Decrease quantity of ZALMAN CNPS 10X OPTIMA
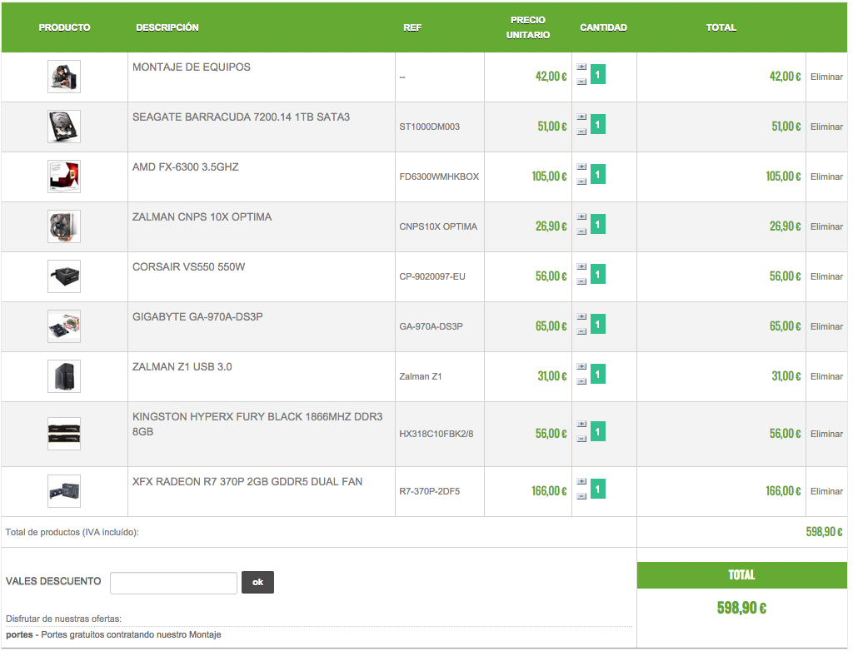This screenshot has width=853, height=651. click(581, 231)
